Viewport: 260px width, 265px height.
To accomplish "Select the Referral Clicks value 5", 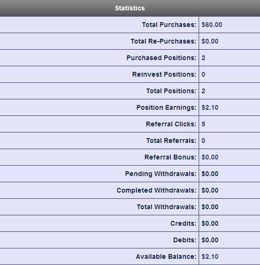I will coord(203,124).
